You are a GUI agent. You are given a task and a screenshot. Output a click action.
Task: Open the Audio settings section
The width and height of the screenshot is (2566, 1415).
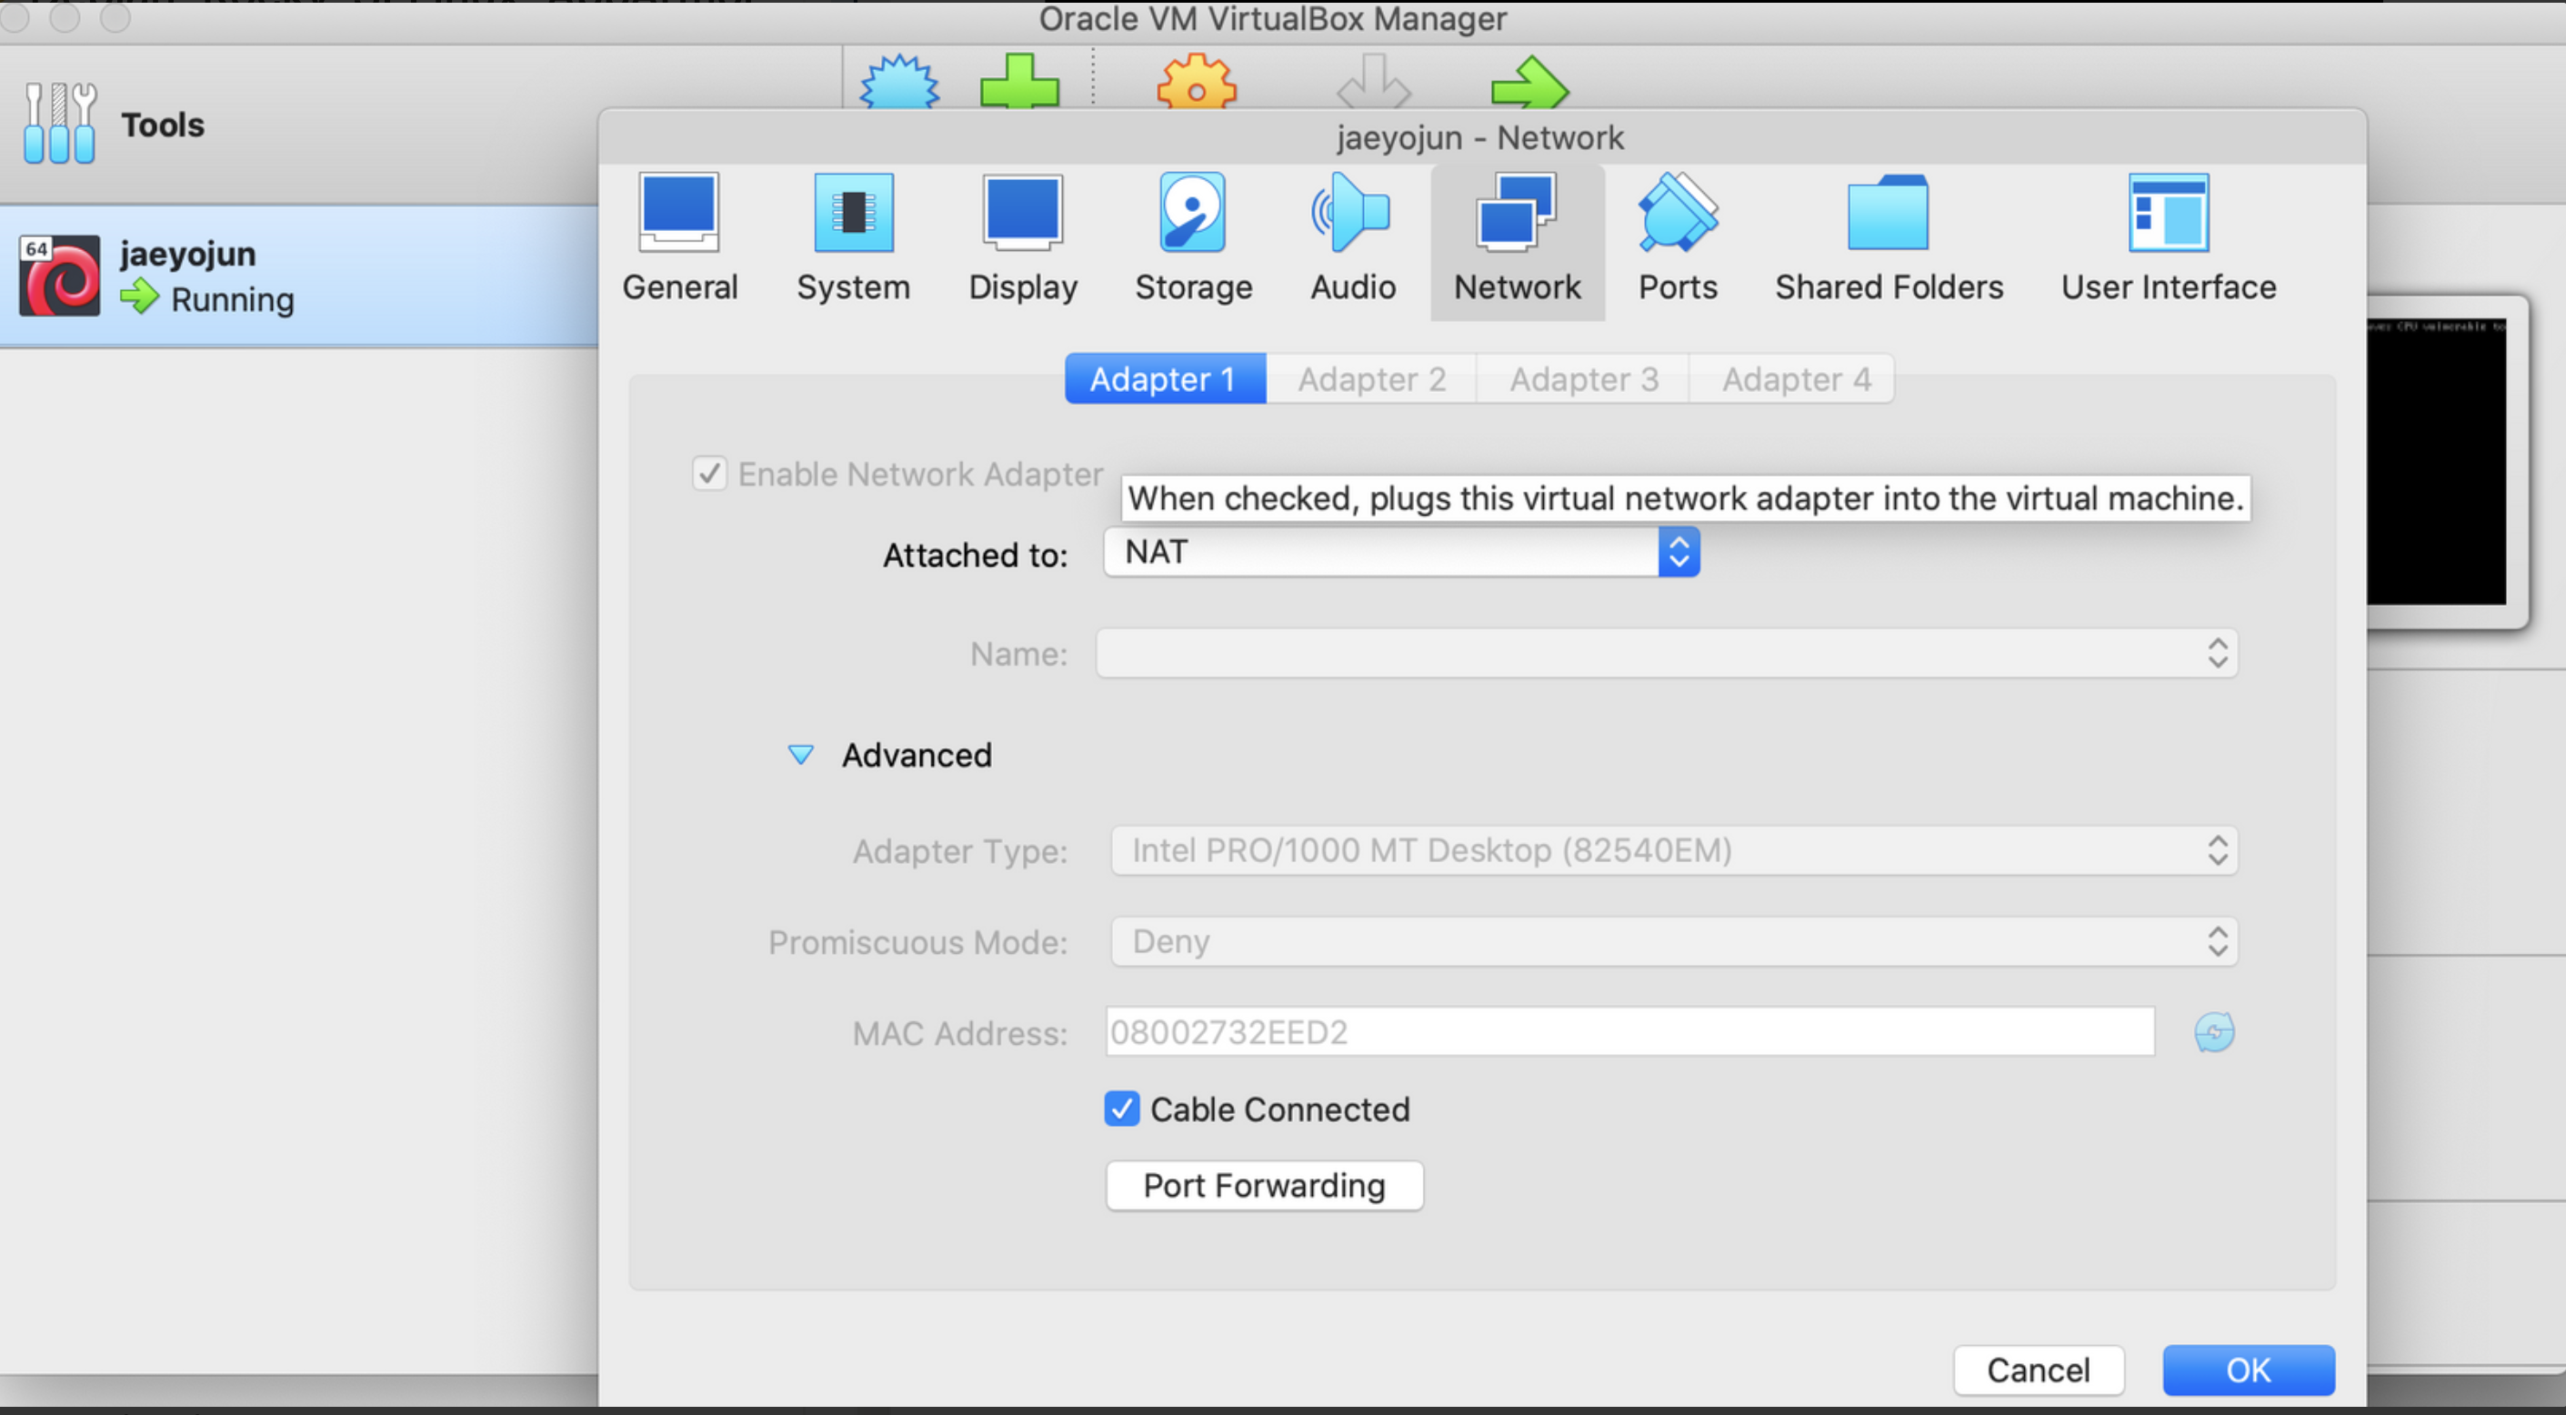1352,237
